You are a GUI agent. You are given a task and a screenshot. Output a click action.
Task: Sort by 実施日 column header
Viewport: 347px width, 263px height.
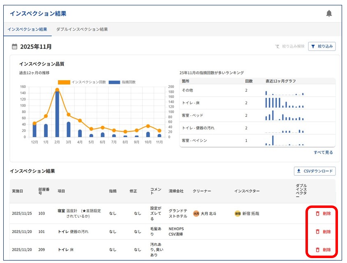18,191
